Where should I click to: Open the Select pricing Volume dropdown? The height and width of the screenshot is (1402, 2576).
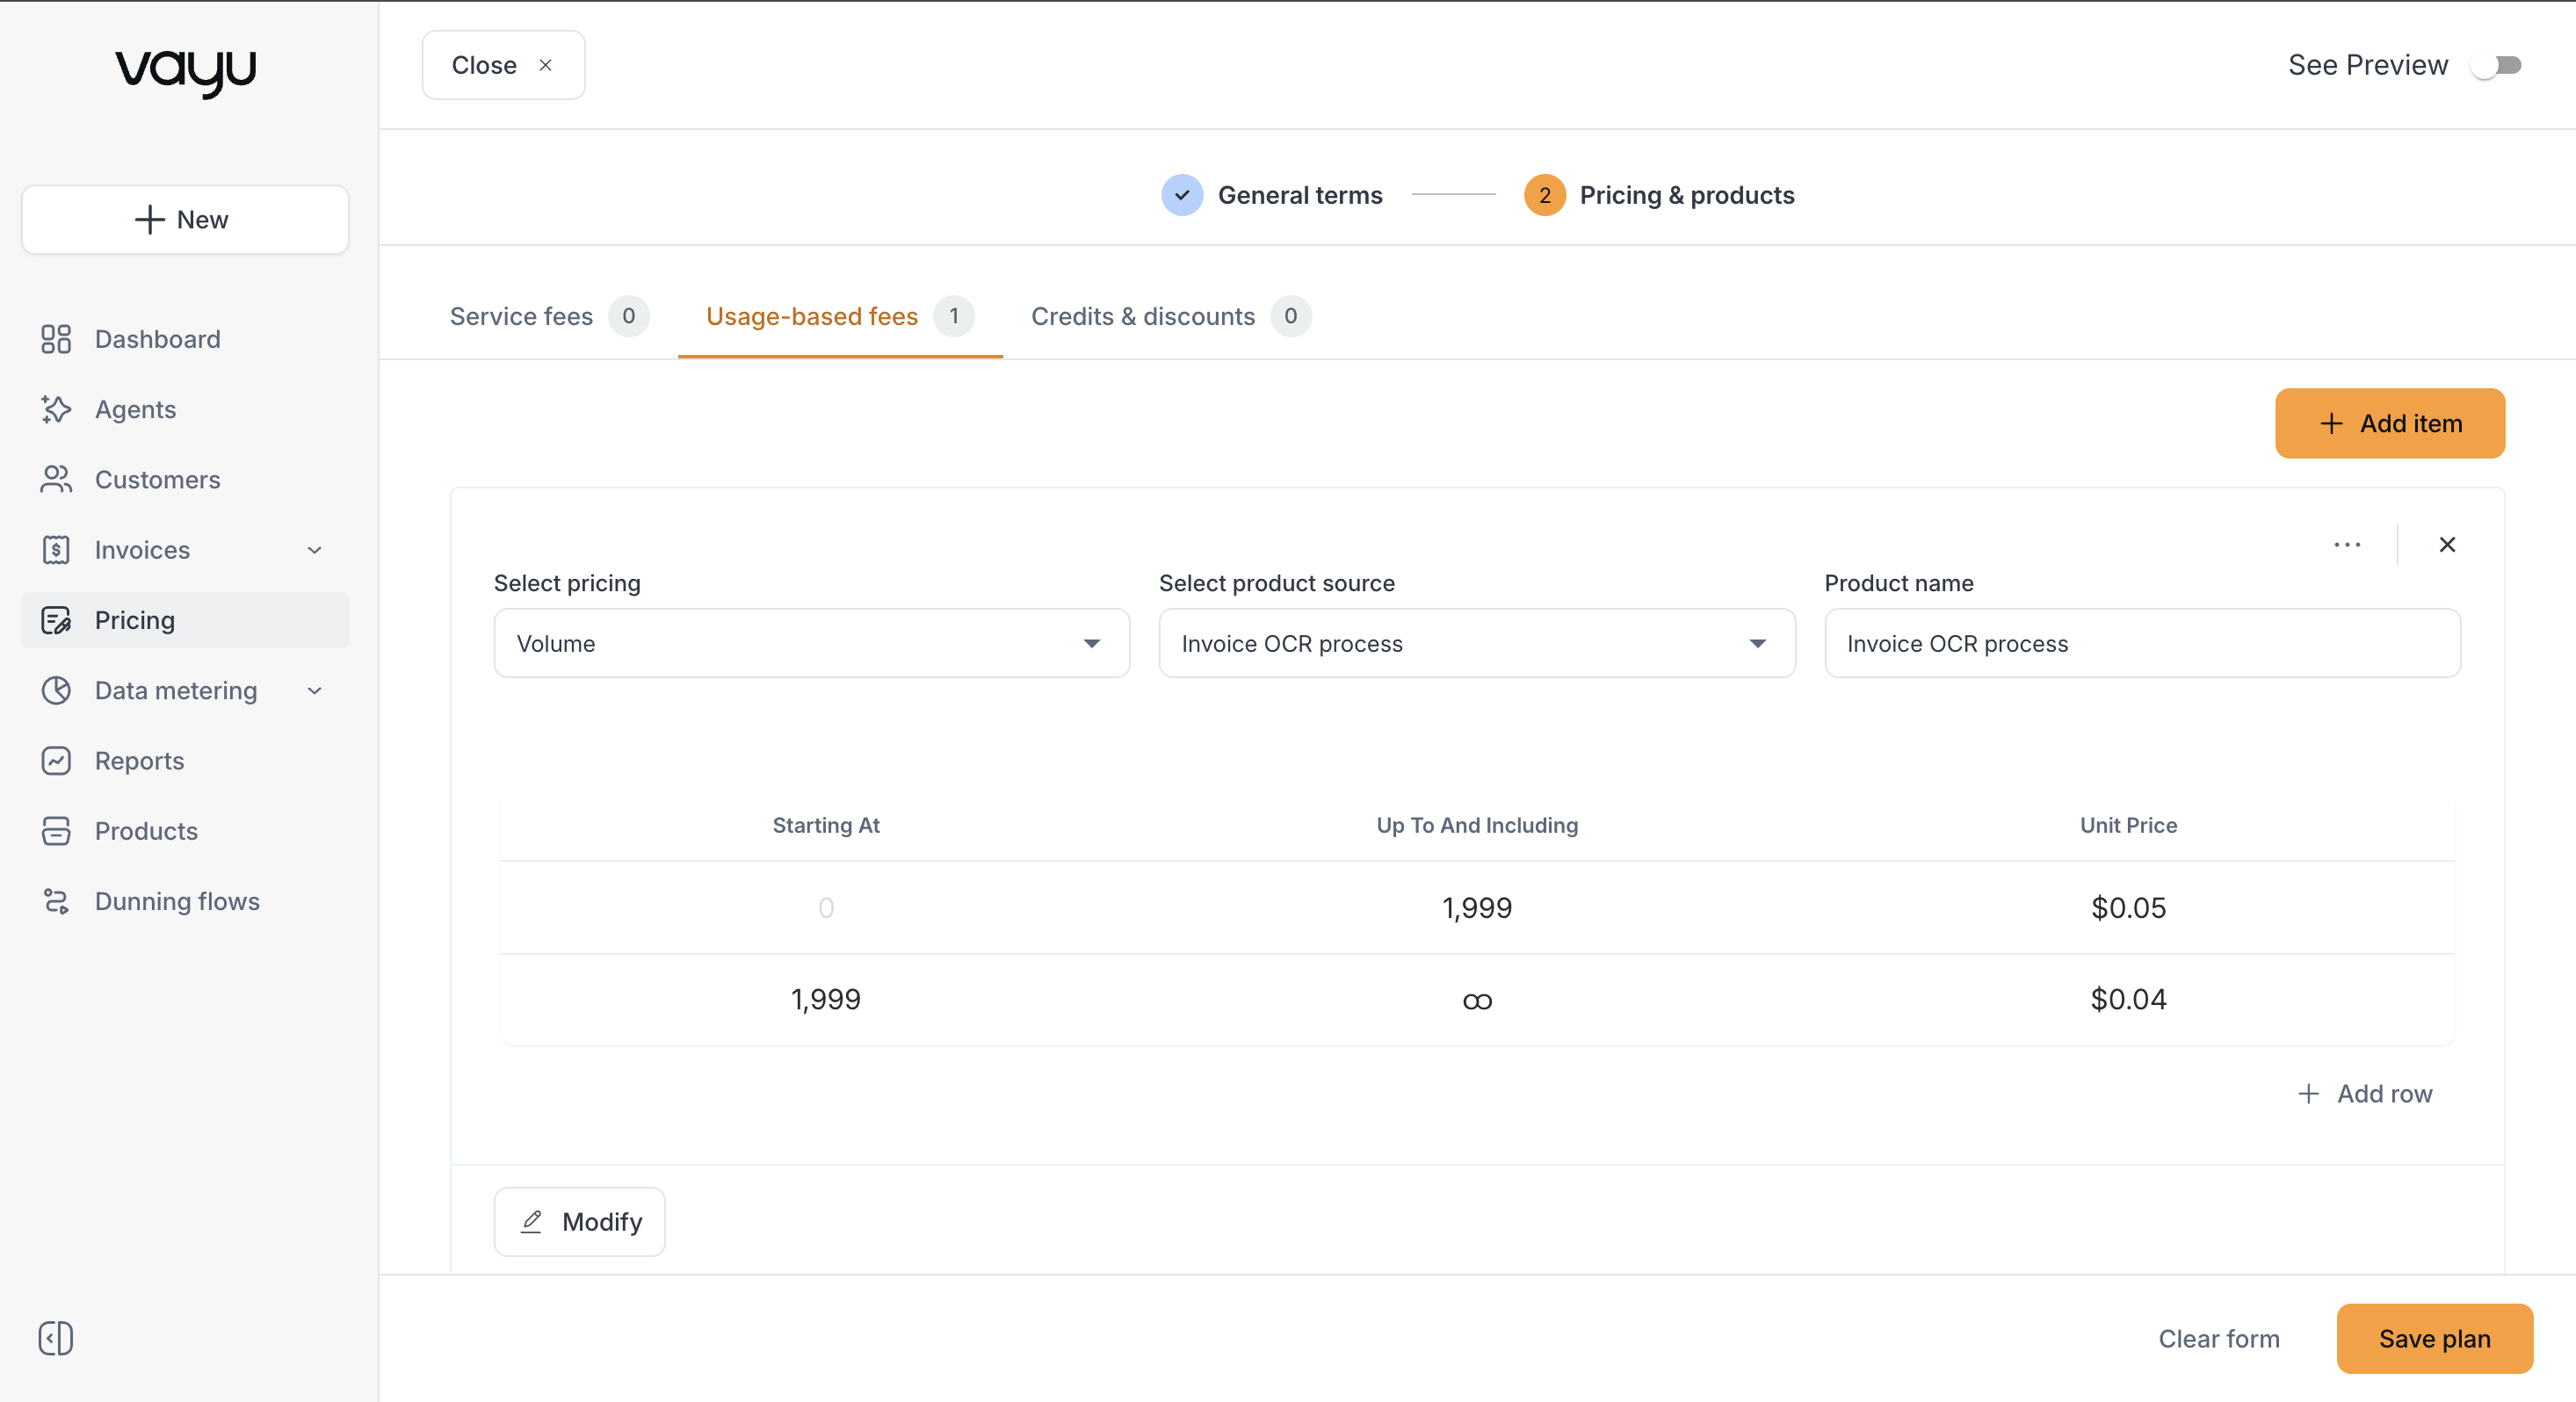(812, 643)
